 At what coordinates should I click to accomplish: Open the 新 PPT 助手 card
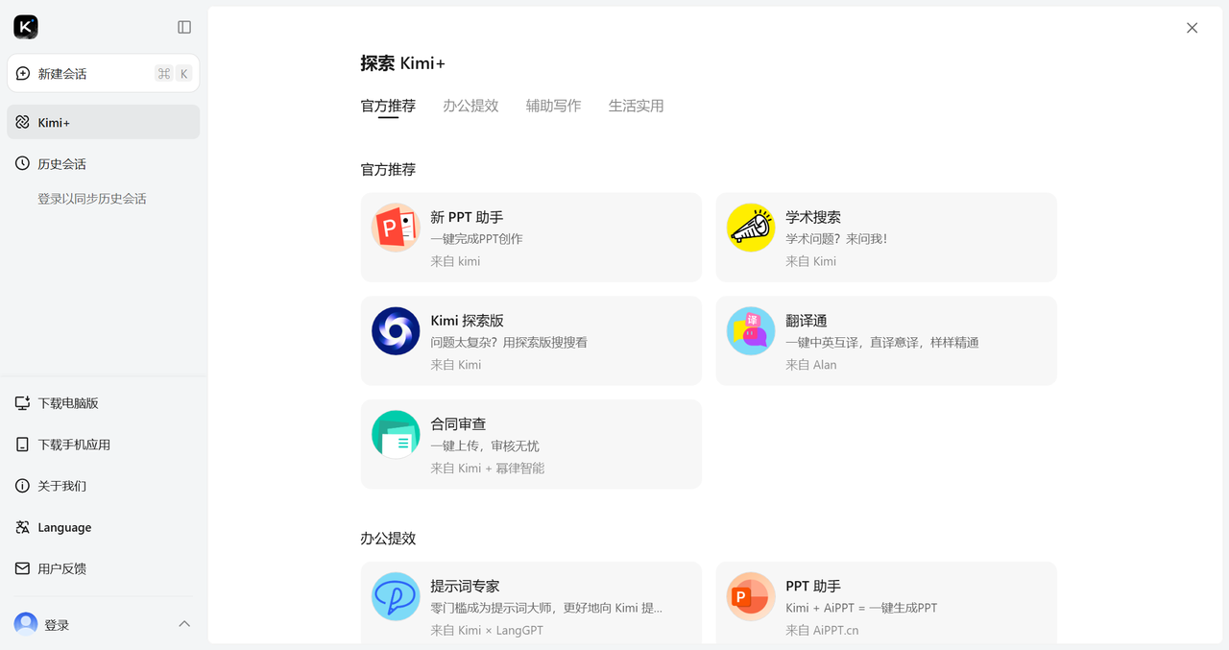click(531, 237)
